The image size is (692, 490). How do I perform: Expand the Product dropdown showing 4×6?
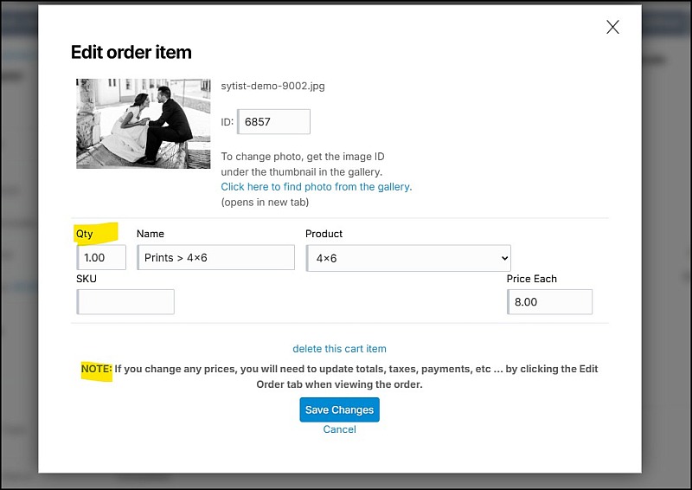(x=408, y=258)
